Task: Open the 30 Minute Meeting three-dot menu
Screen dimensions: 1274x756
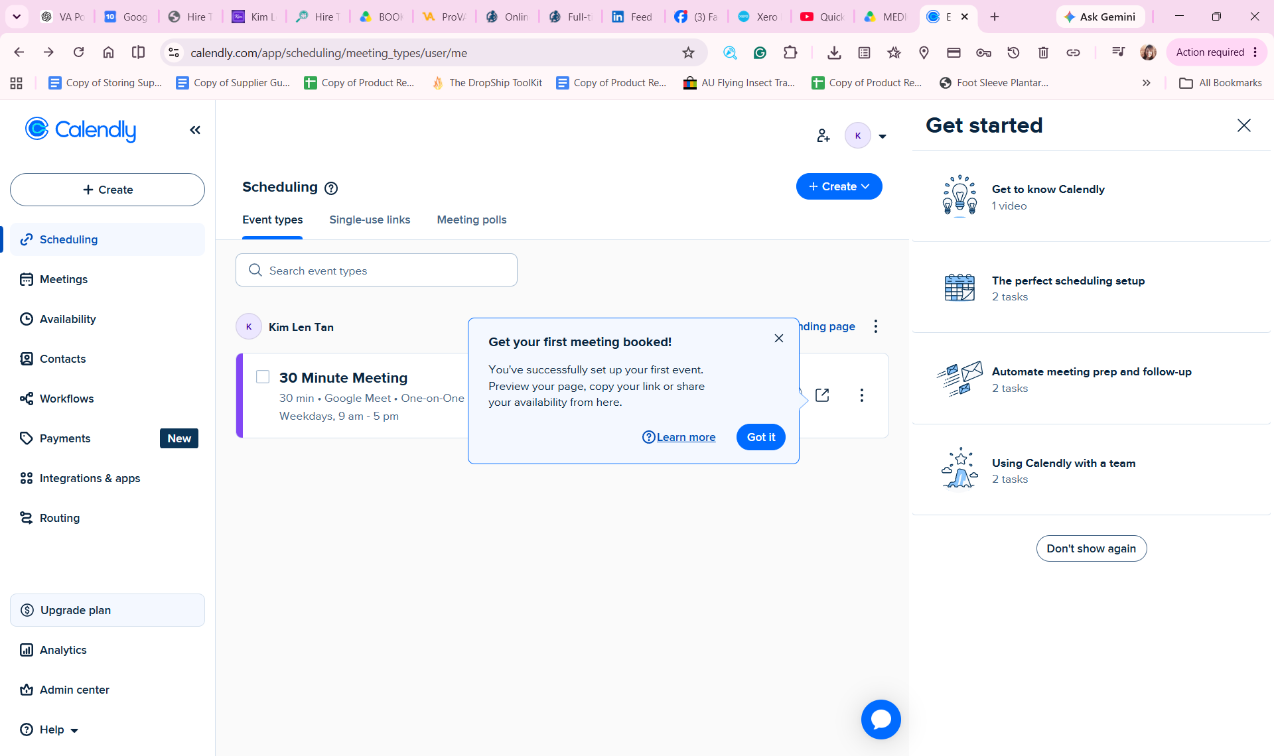Action: pos(861,395)
